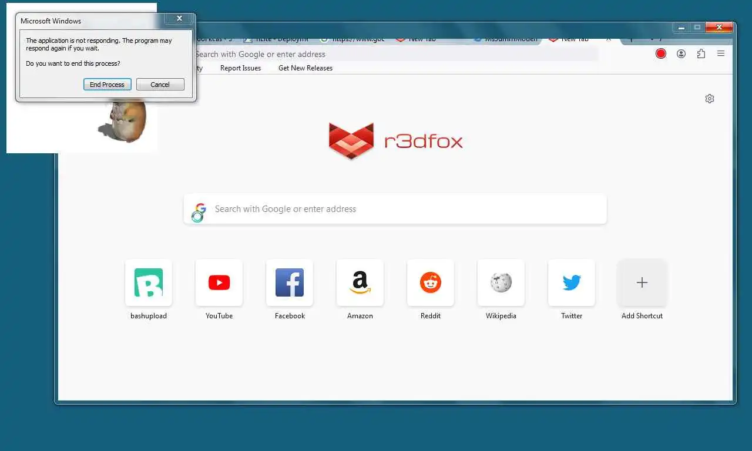
Task: Open the Facebook shortcut tile
Action: point(290,282)
